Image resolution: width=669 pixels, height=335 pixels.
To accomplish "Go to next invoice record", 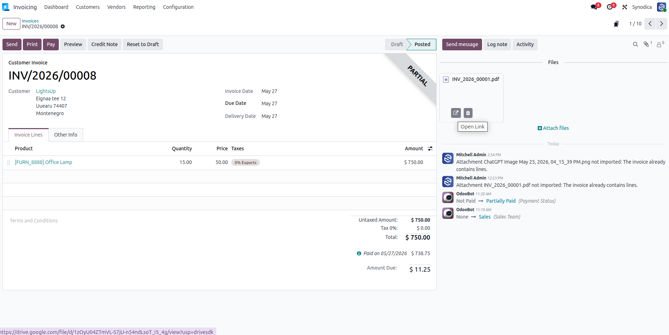I will pyautogui.click(x=662, y=24).
